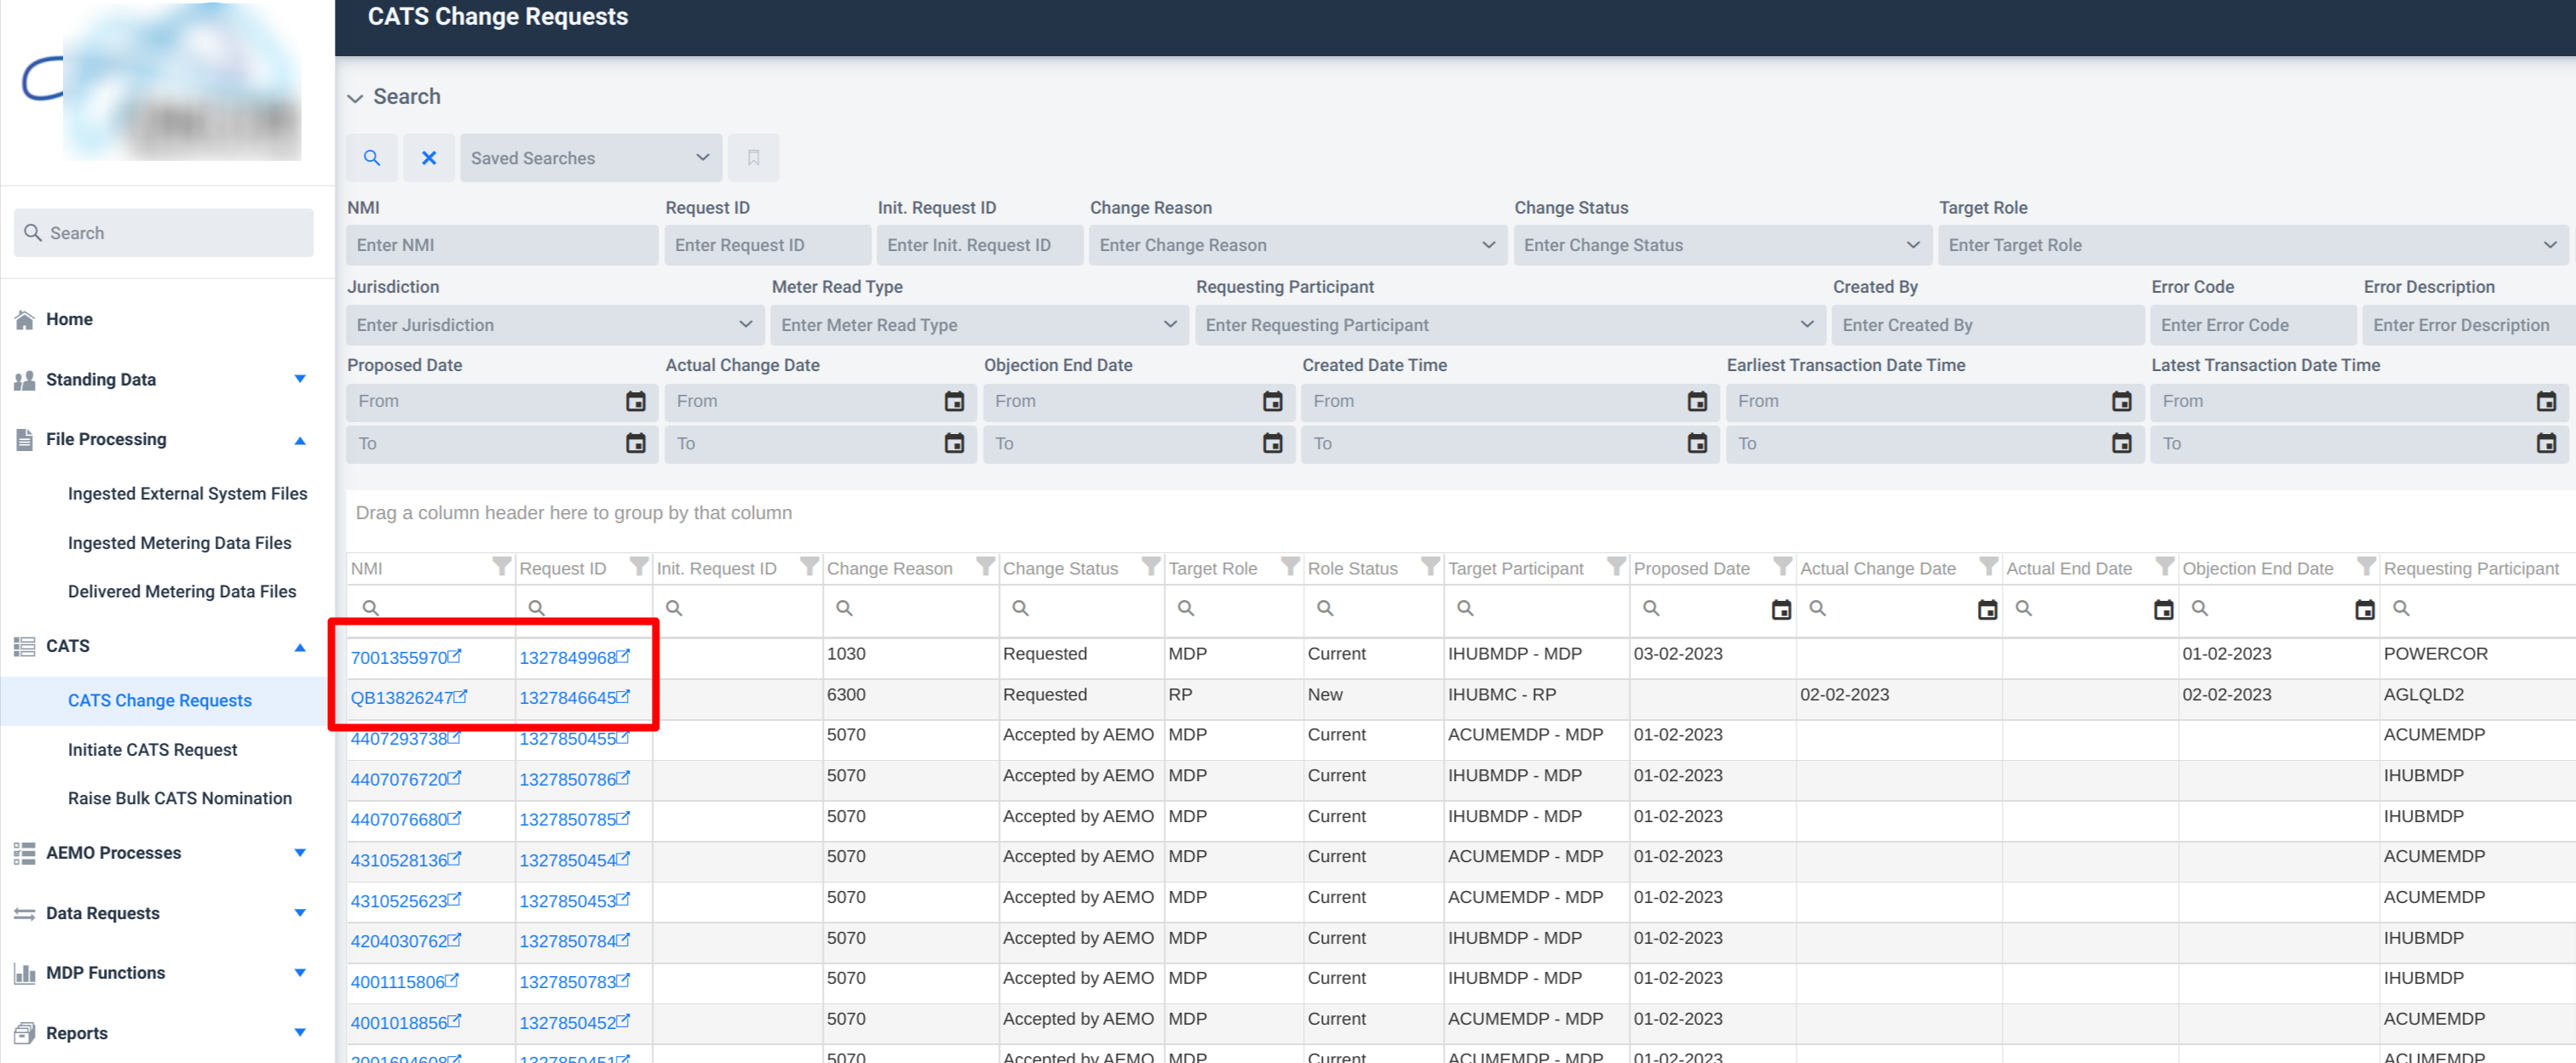This screenshot has height=1063, width=2576.
Task: Open Request ID 1327846645 link
Action: [567, 697]
